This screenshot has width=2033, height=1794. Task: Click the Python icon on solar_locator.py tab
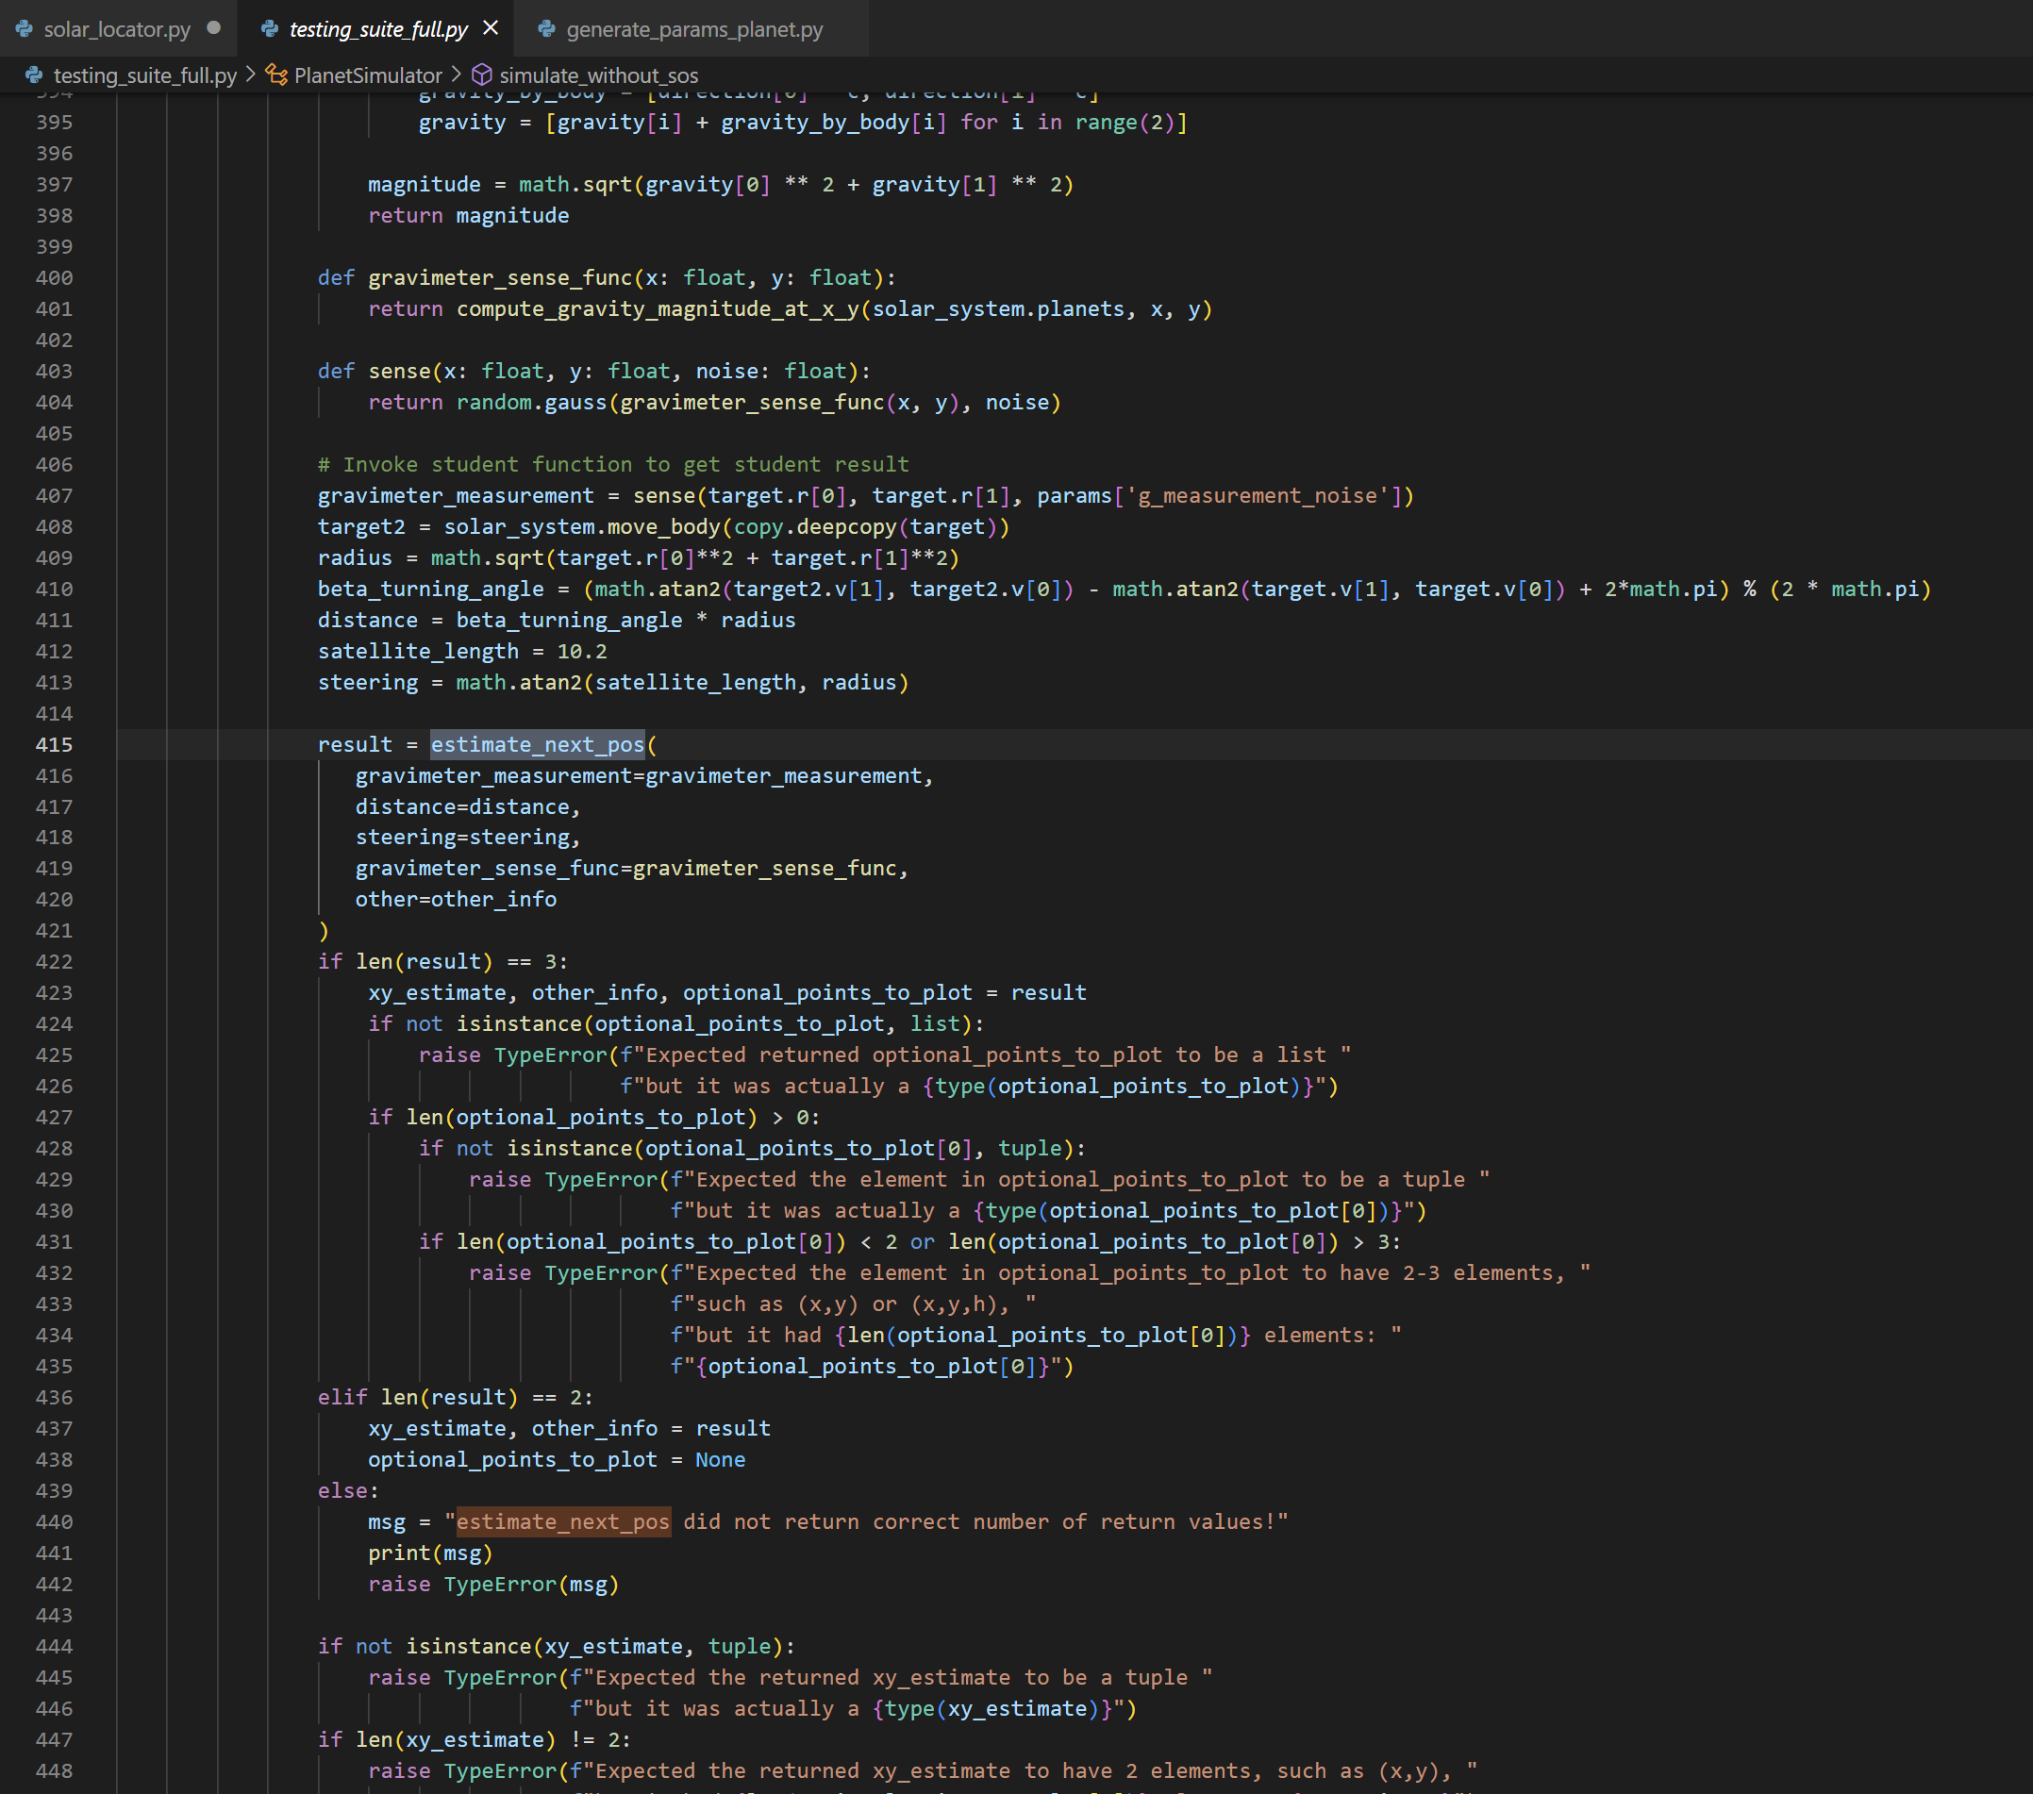tap(22, 29)
